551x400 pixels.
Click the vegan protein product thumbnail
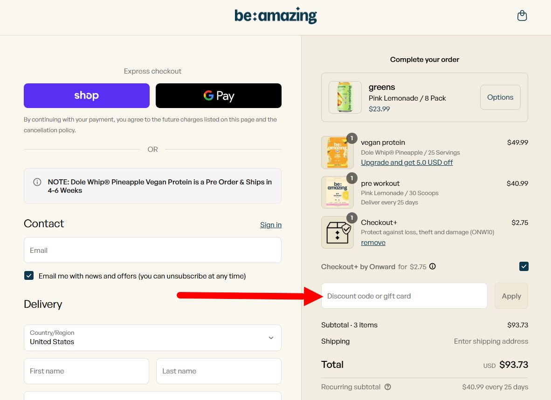point(337,152)
